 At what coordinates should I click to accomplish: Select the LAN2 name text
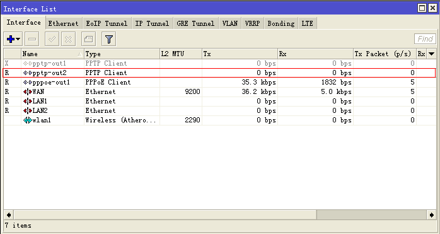40,111
